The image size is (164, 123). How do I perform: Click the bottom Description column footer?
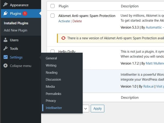pyautogui.click(x=130, y=97)
